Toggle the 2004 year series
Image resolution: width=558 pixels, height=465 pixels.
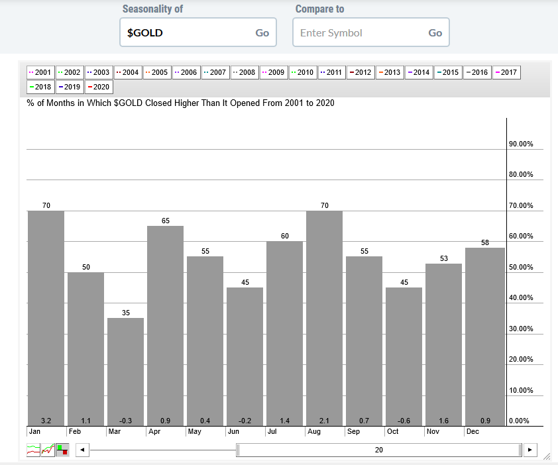pos(128,73)
